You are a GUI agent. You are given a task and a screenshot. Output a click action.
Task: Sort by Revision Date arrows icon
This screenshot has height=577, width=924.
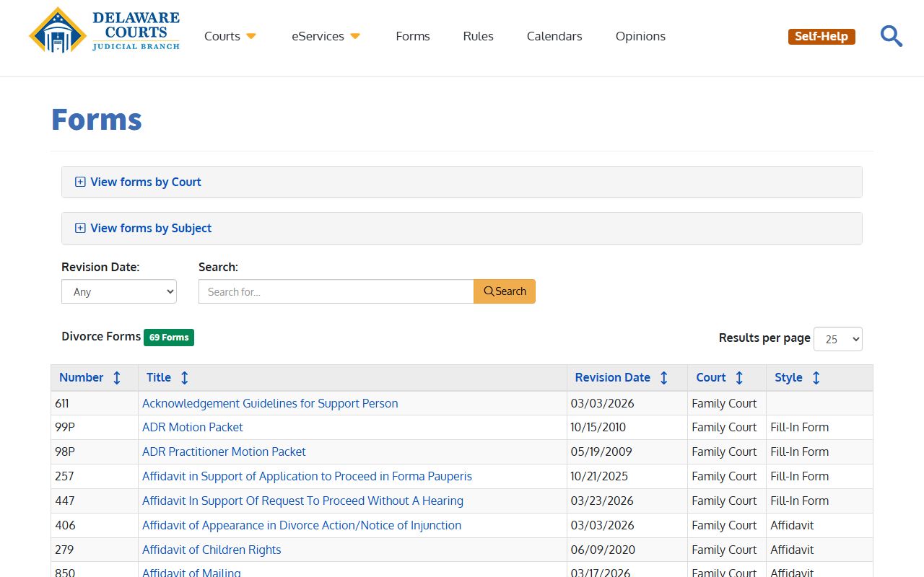click(x=664, y=377)
